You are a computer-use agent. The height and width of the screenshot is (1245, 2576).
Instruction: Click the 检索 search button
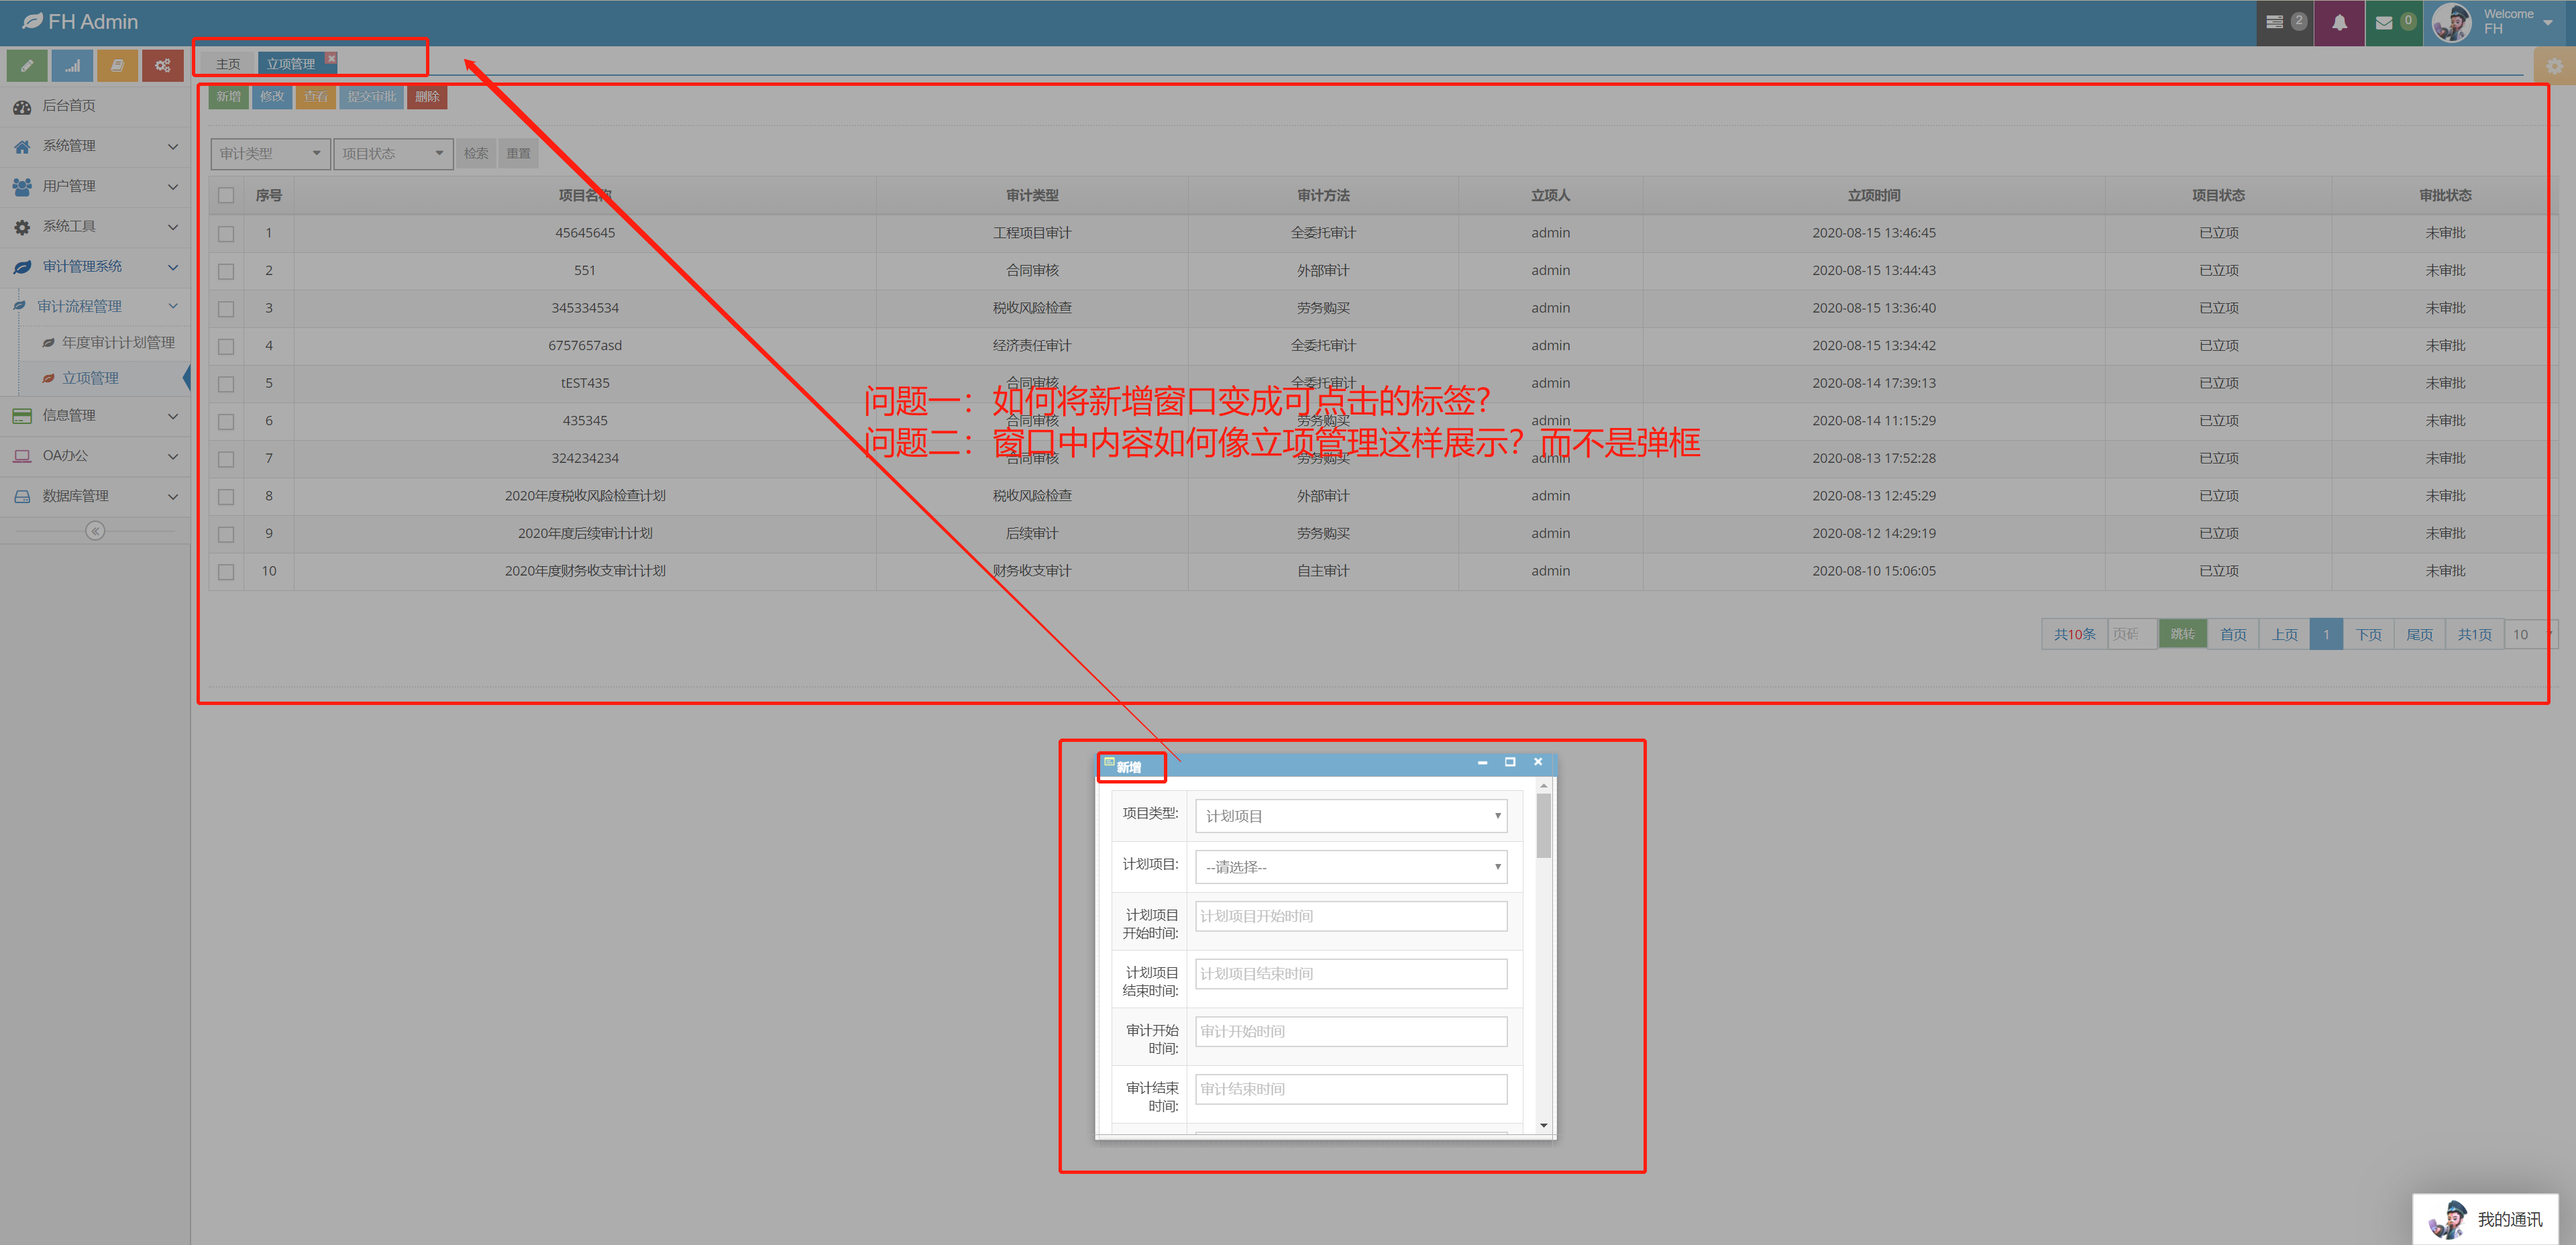[x=476, y=153]
